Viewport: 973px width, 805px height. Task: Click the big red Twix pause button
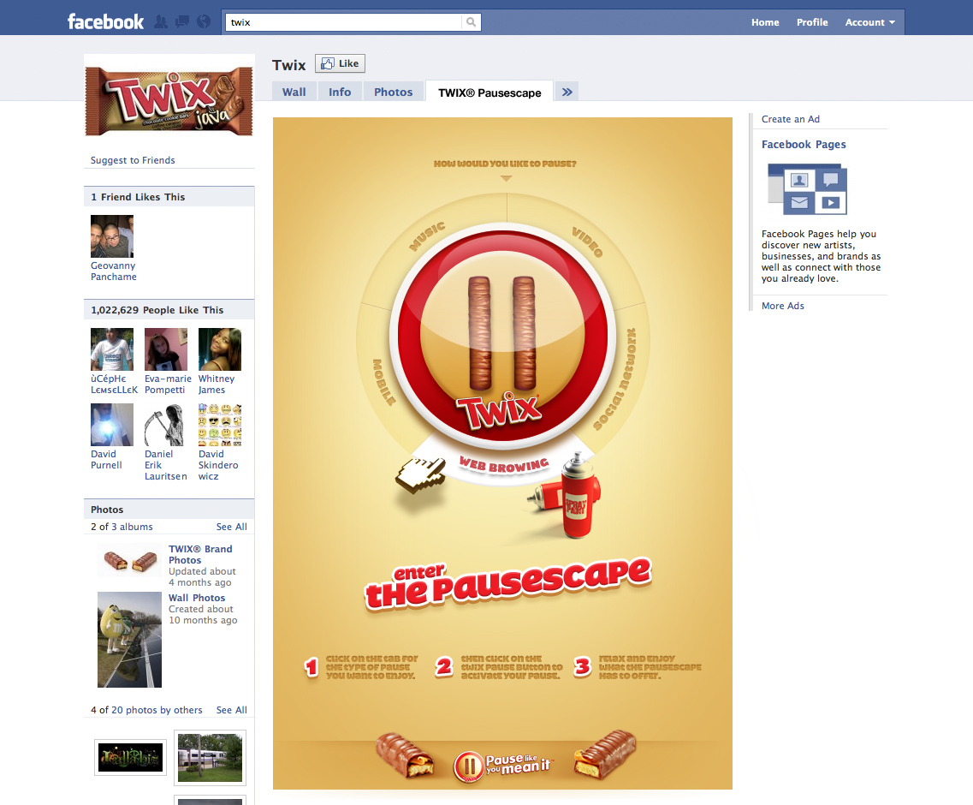502,336
